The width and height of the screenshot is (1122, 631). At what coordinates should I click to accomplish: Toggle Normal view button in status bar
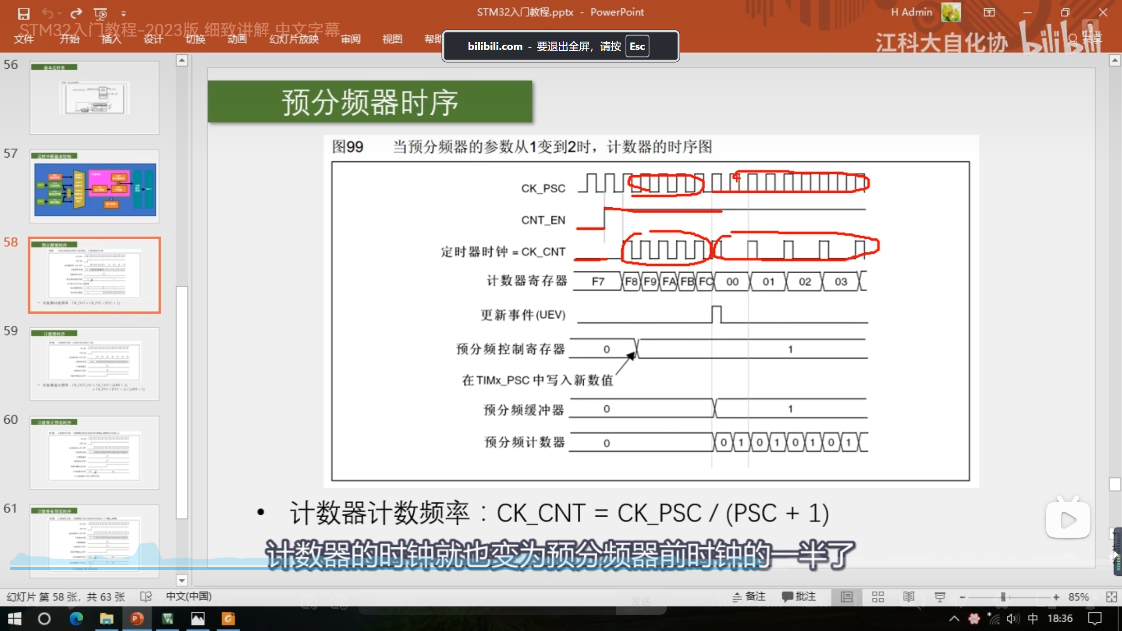click(x=847, y=597)
